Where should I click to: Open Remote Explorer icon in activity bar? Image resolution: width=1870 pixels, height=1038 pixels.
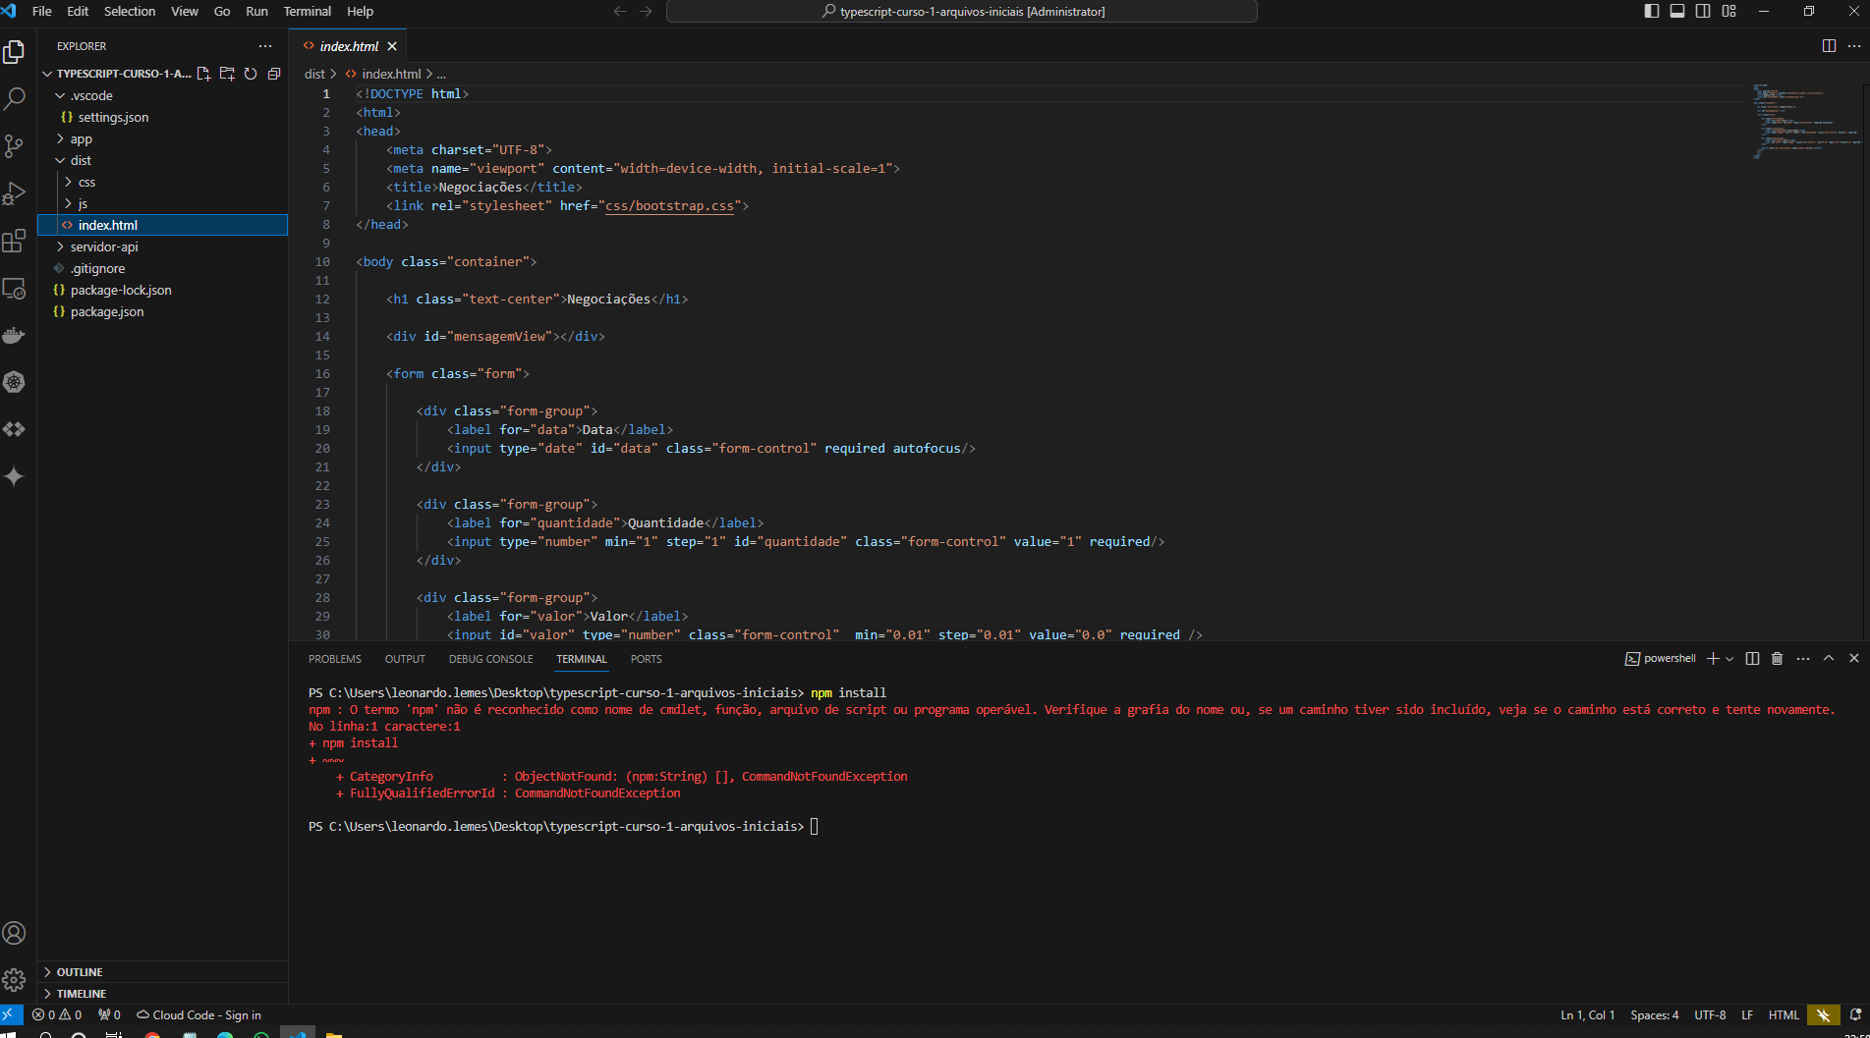tap(15, 288)
